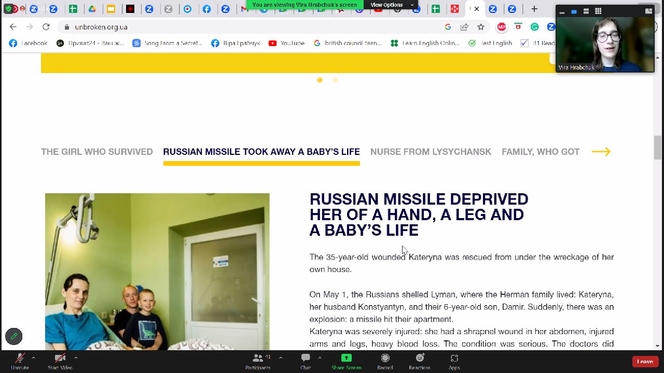Expand video options arrow beside Start Video
Viewport: 664px width, 373px height.
76,357
